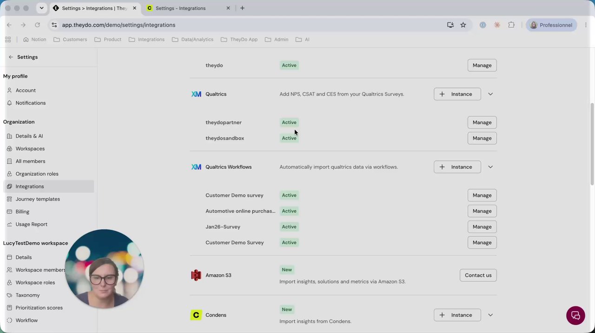
Task: Open the Customers bookmark folder
Action: (70, 40)
